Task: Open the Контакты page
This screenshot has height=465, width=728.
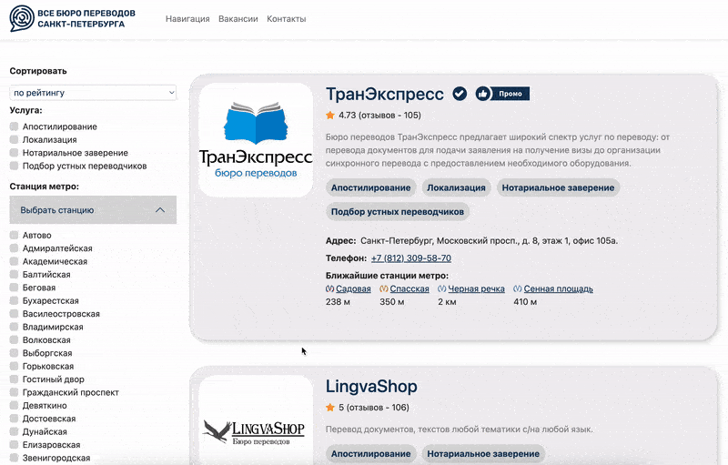Action: point(286,19)
